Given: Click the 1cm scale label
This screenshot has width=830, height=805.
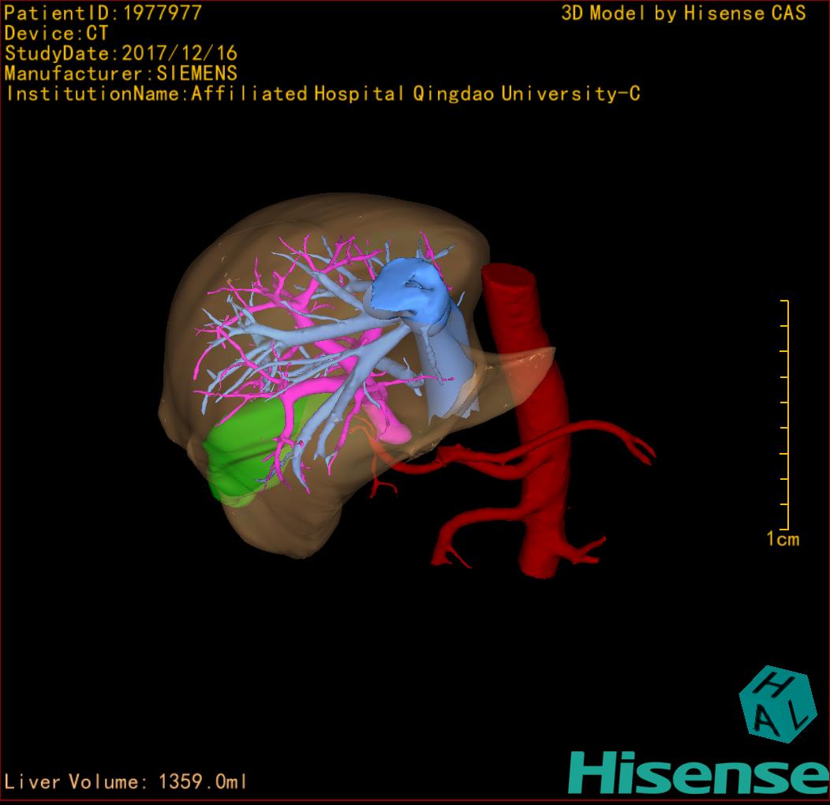Looking at the screenshot, I should (x=782, y=540).
